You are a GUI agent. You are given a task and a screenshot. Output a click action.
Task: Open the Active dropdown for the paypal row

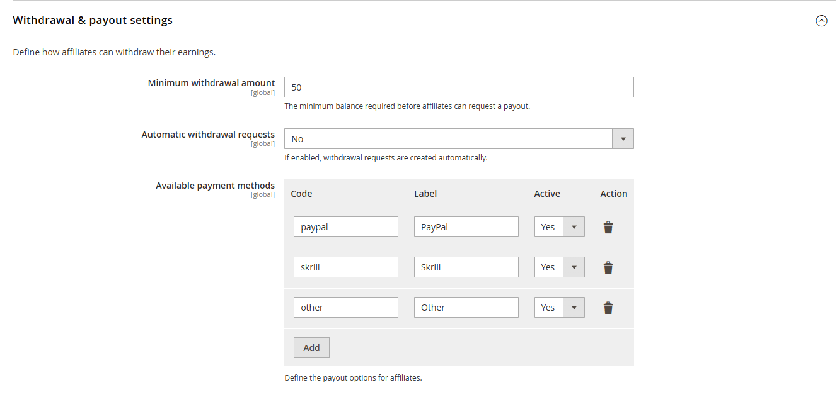point(573,226)
